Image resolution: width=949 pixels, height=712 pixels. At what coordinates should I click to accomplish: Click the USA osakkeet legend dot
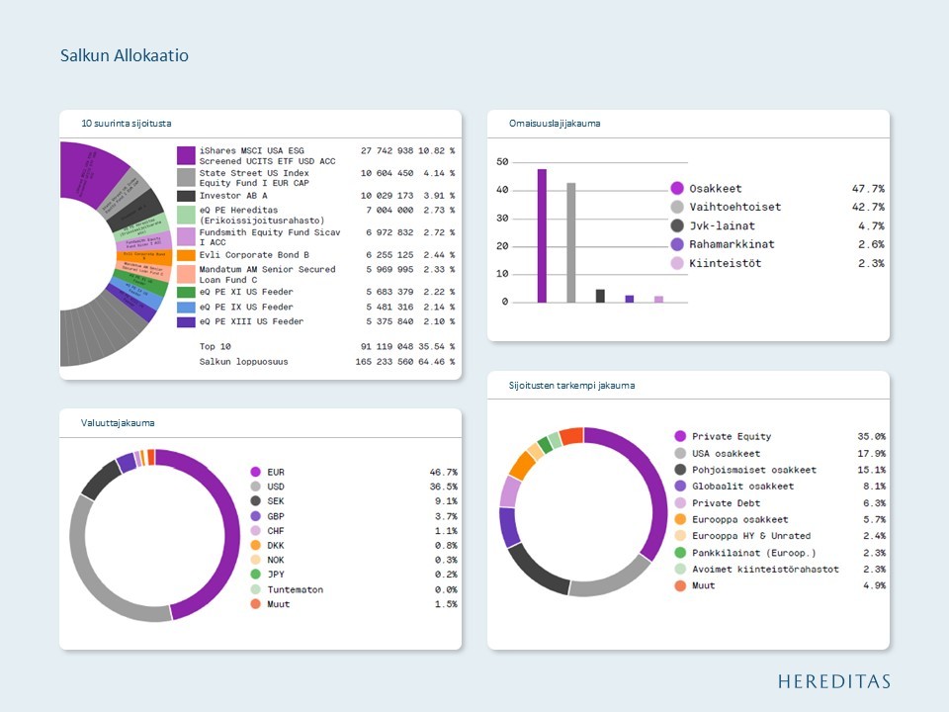tap(680, 453)
